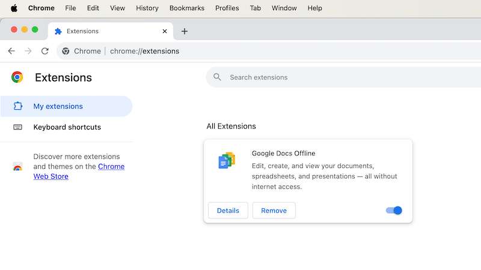The image size is (481, 270).
Task: Click the keyboard icon in sidebar
Action: coord(18,127)
